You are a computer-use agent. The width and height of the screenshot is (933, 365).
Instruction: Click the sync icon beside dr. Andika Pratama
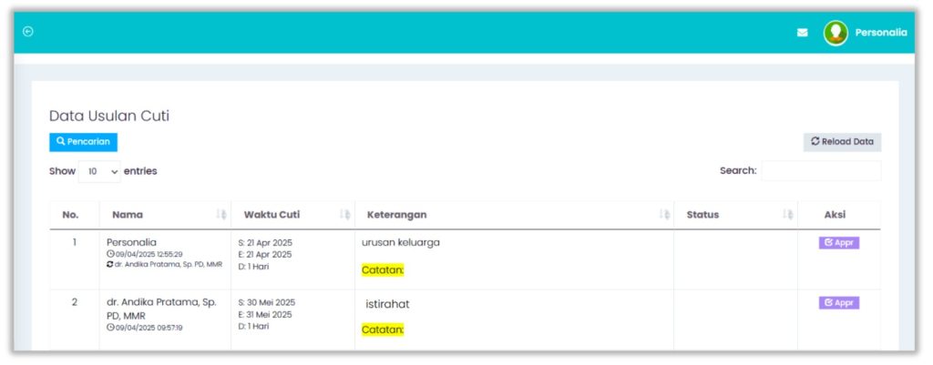tap(110, 265)
